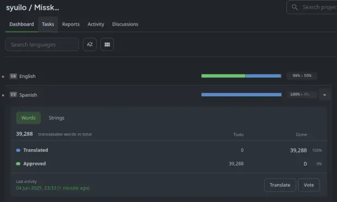Screen dimensions: 337x202
Task: Click the Translated row label
Action: click(36, 150)
